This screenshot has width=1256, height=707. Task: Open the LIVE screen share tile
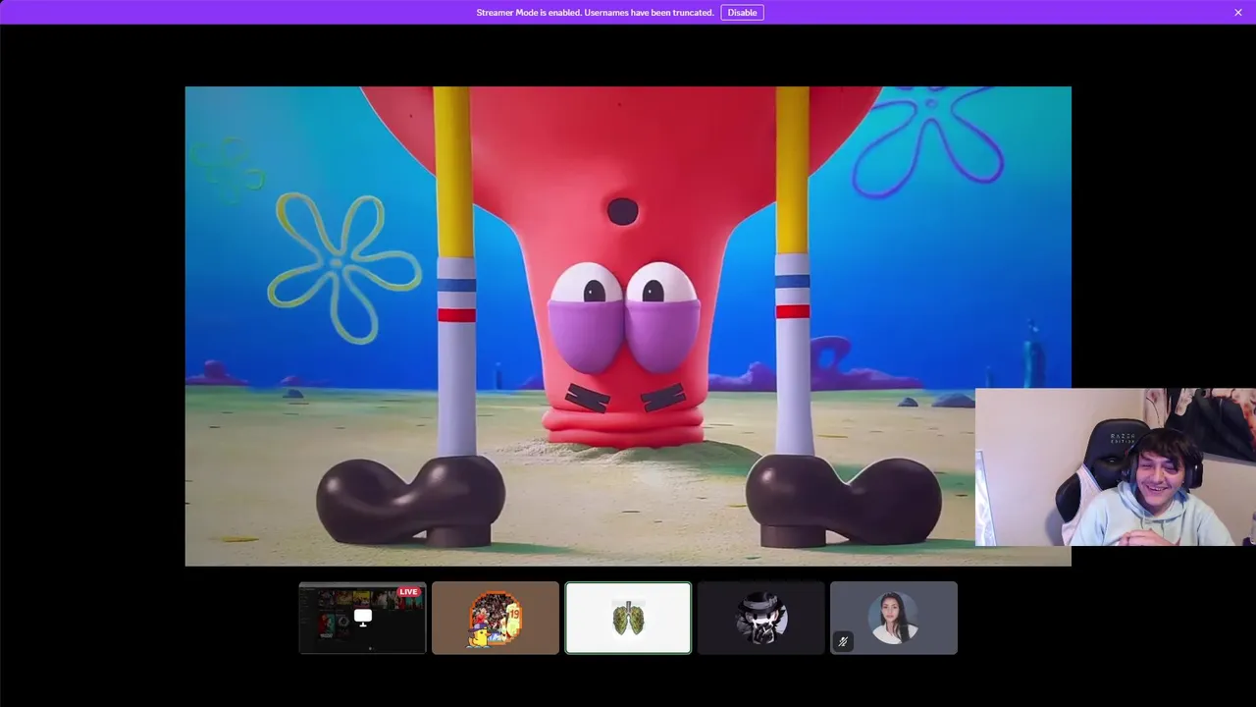[x=363, y=618]
